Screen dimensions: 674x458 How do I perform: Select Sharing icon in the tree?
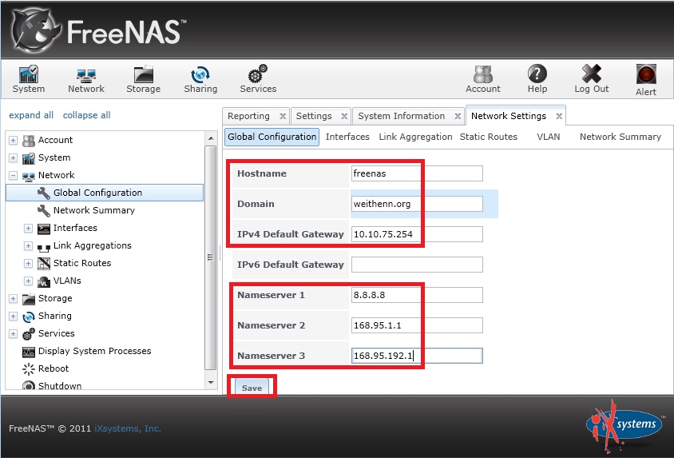(29, 316)
